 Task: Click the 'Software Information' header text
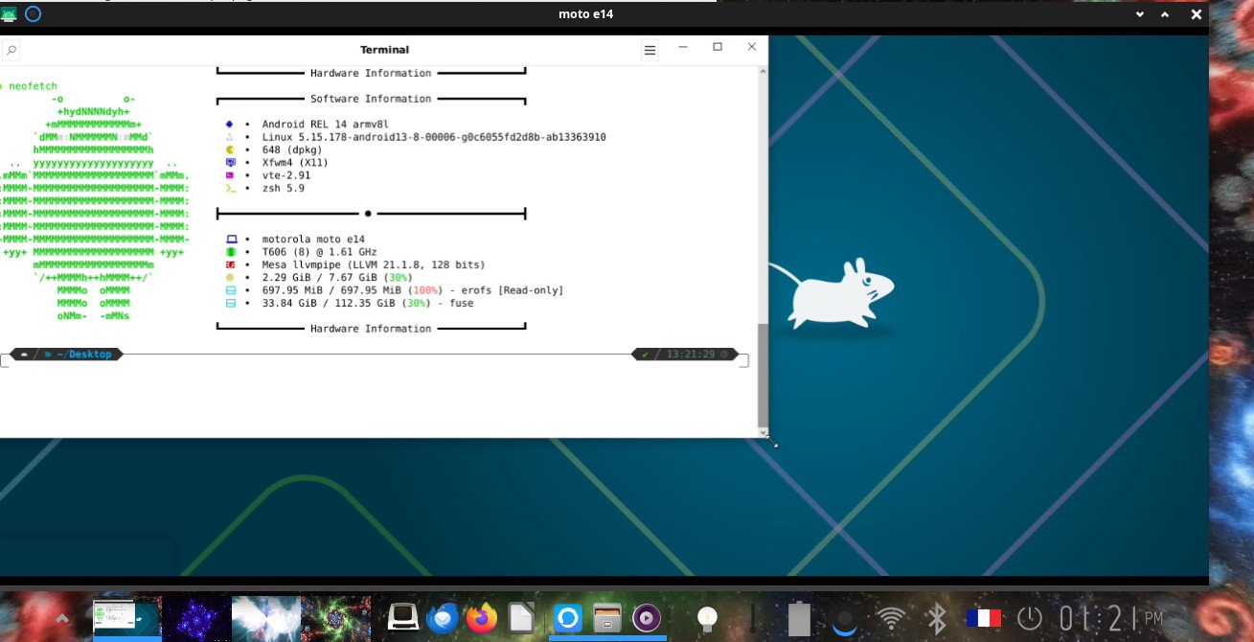371,99
